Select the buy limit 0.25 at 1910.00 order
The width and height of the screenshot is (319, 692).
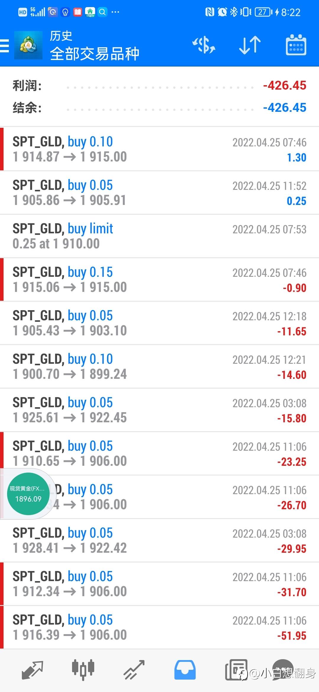tap(159, 236)
